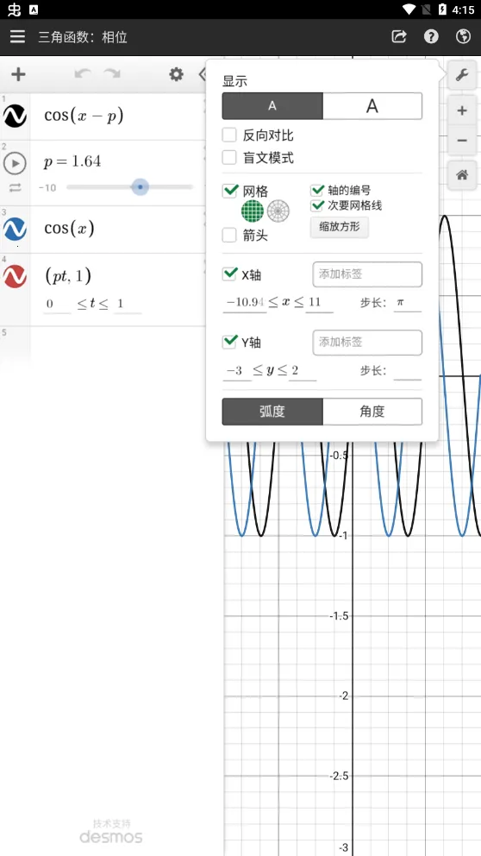
Task: Open the help question mark icon
Action: coord(431,36)
